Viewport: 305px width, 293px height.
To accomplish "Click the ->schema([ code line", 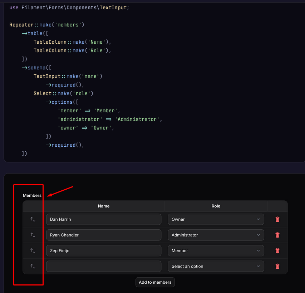I will 36,68.
